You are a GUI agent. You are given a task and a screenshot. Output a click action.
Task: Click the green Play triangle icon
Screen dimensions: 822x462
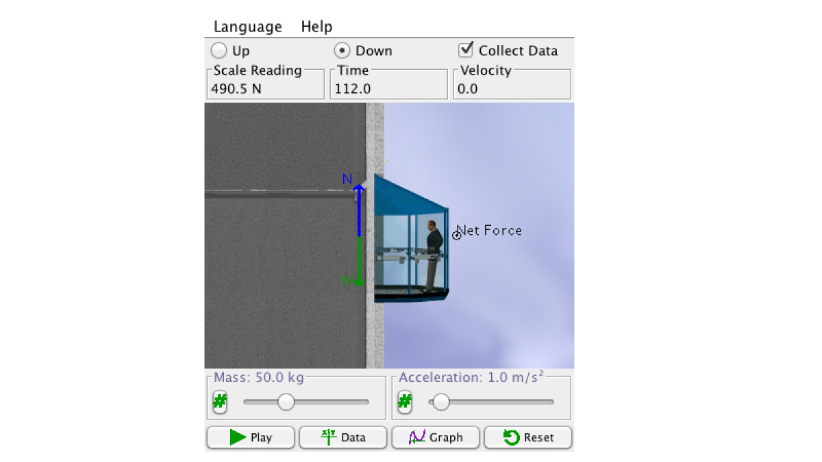(x=236, y=437)
